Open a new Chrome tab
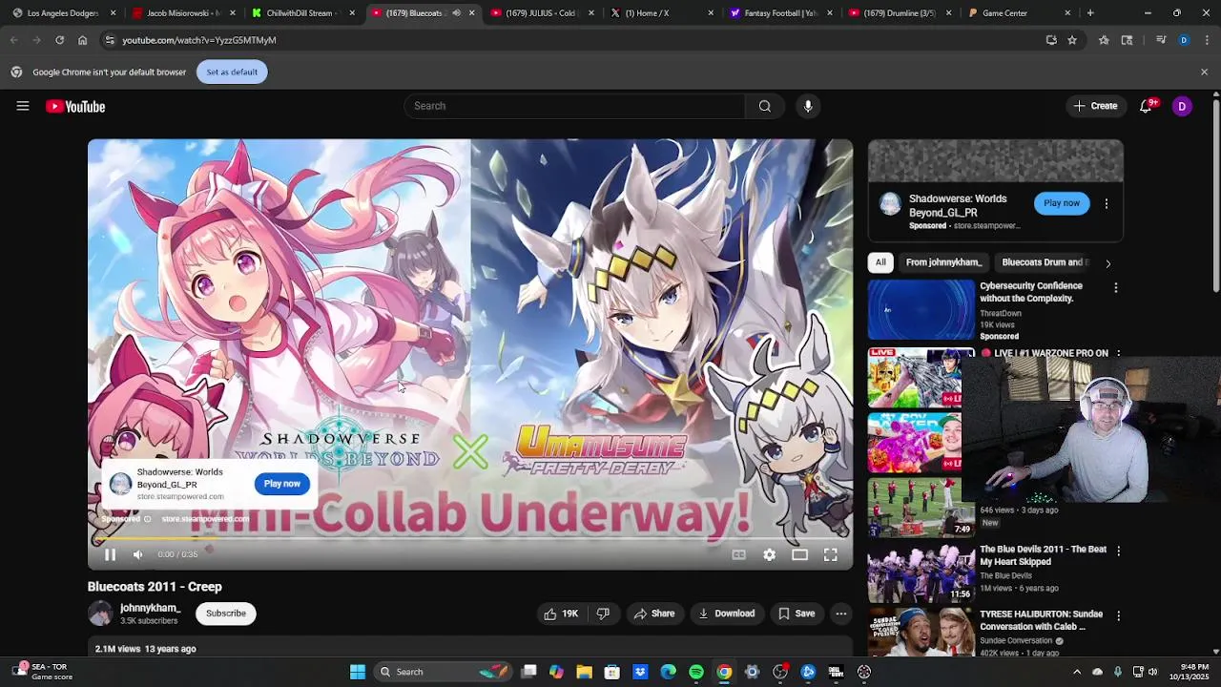The height and width of the screenshot is (687, 1221). tap(1090, 13)
